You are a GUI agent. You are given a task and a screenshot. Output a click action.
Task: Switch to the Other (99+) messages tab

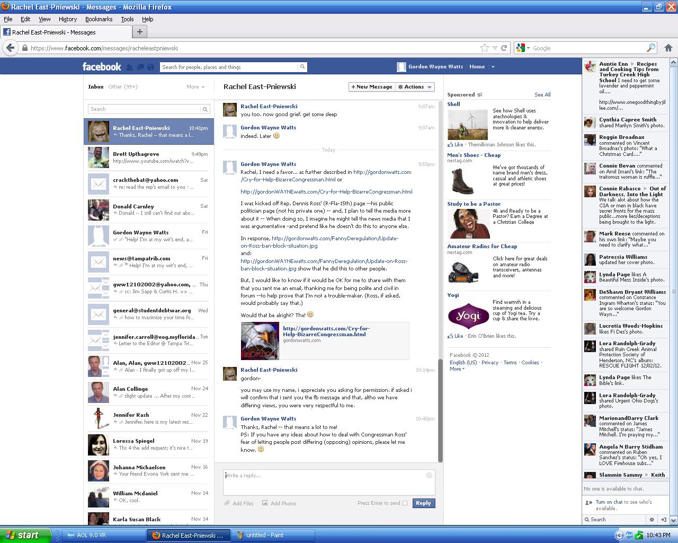tap(123, 86)
